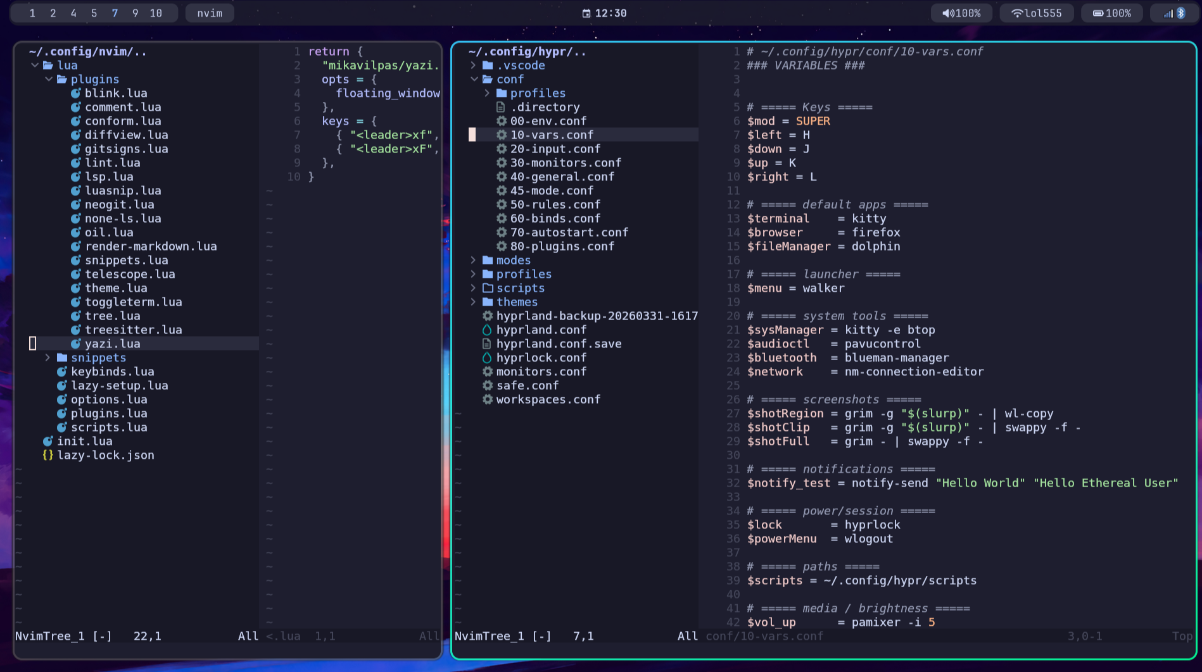Switch to workspace 4

pos(73,13)
